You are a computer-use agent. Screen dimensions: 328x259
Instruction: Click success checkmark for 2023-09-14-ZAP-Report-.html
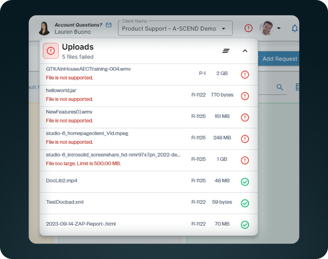(x=245, y=225)
